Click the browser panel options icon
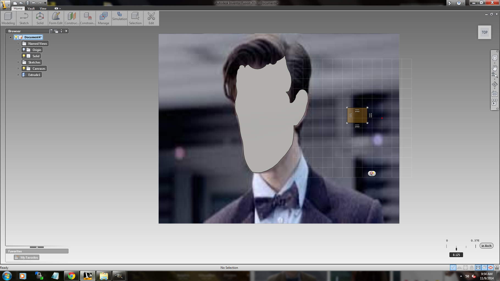This screenshot has height=281, width=500. [x=61, y=31]
